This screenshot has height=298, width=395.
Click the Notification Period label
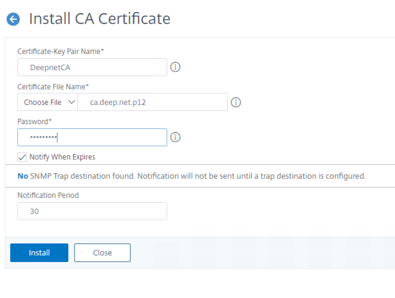48,195
